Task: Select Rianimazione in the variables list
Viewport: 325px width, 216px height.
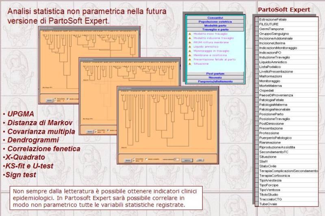Action: click(x=288, y=143)
